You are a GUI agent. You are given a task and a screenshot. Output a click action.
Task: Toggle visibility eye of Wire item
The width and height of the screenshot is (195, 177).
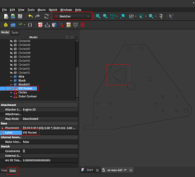pyautogui.click(x=11, y=76)
